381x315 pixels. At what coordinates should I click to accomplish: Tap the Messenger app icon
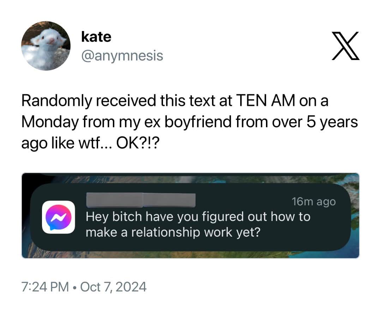[58, 217]
